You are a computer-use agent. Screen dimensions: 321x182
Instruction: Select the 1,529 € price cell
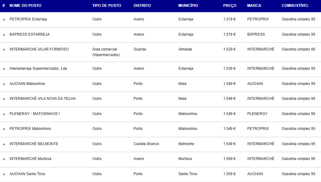[229, 49]
